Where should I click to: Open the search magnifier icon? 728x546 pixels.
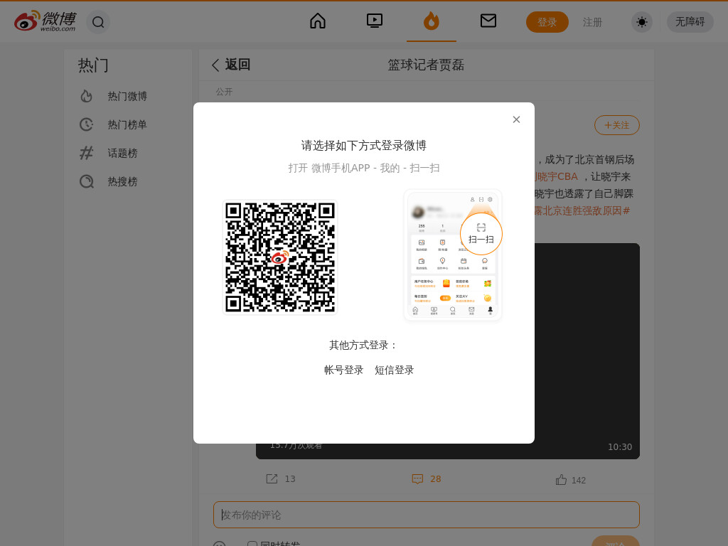click(x=98, y=22)
